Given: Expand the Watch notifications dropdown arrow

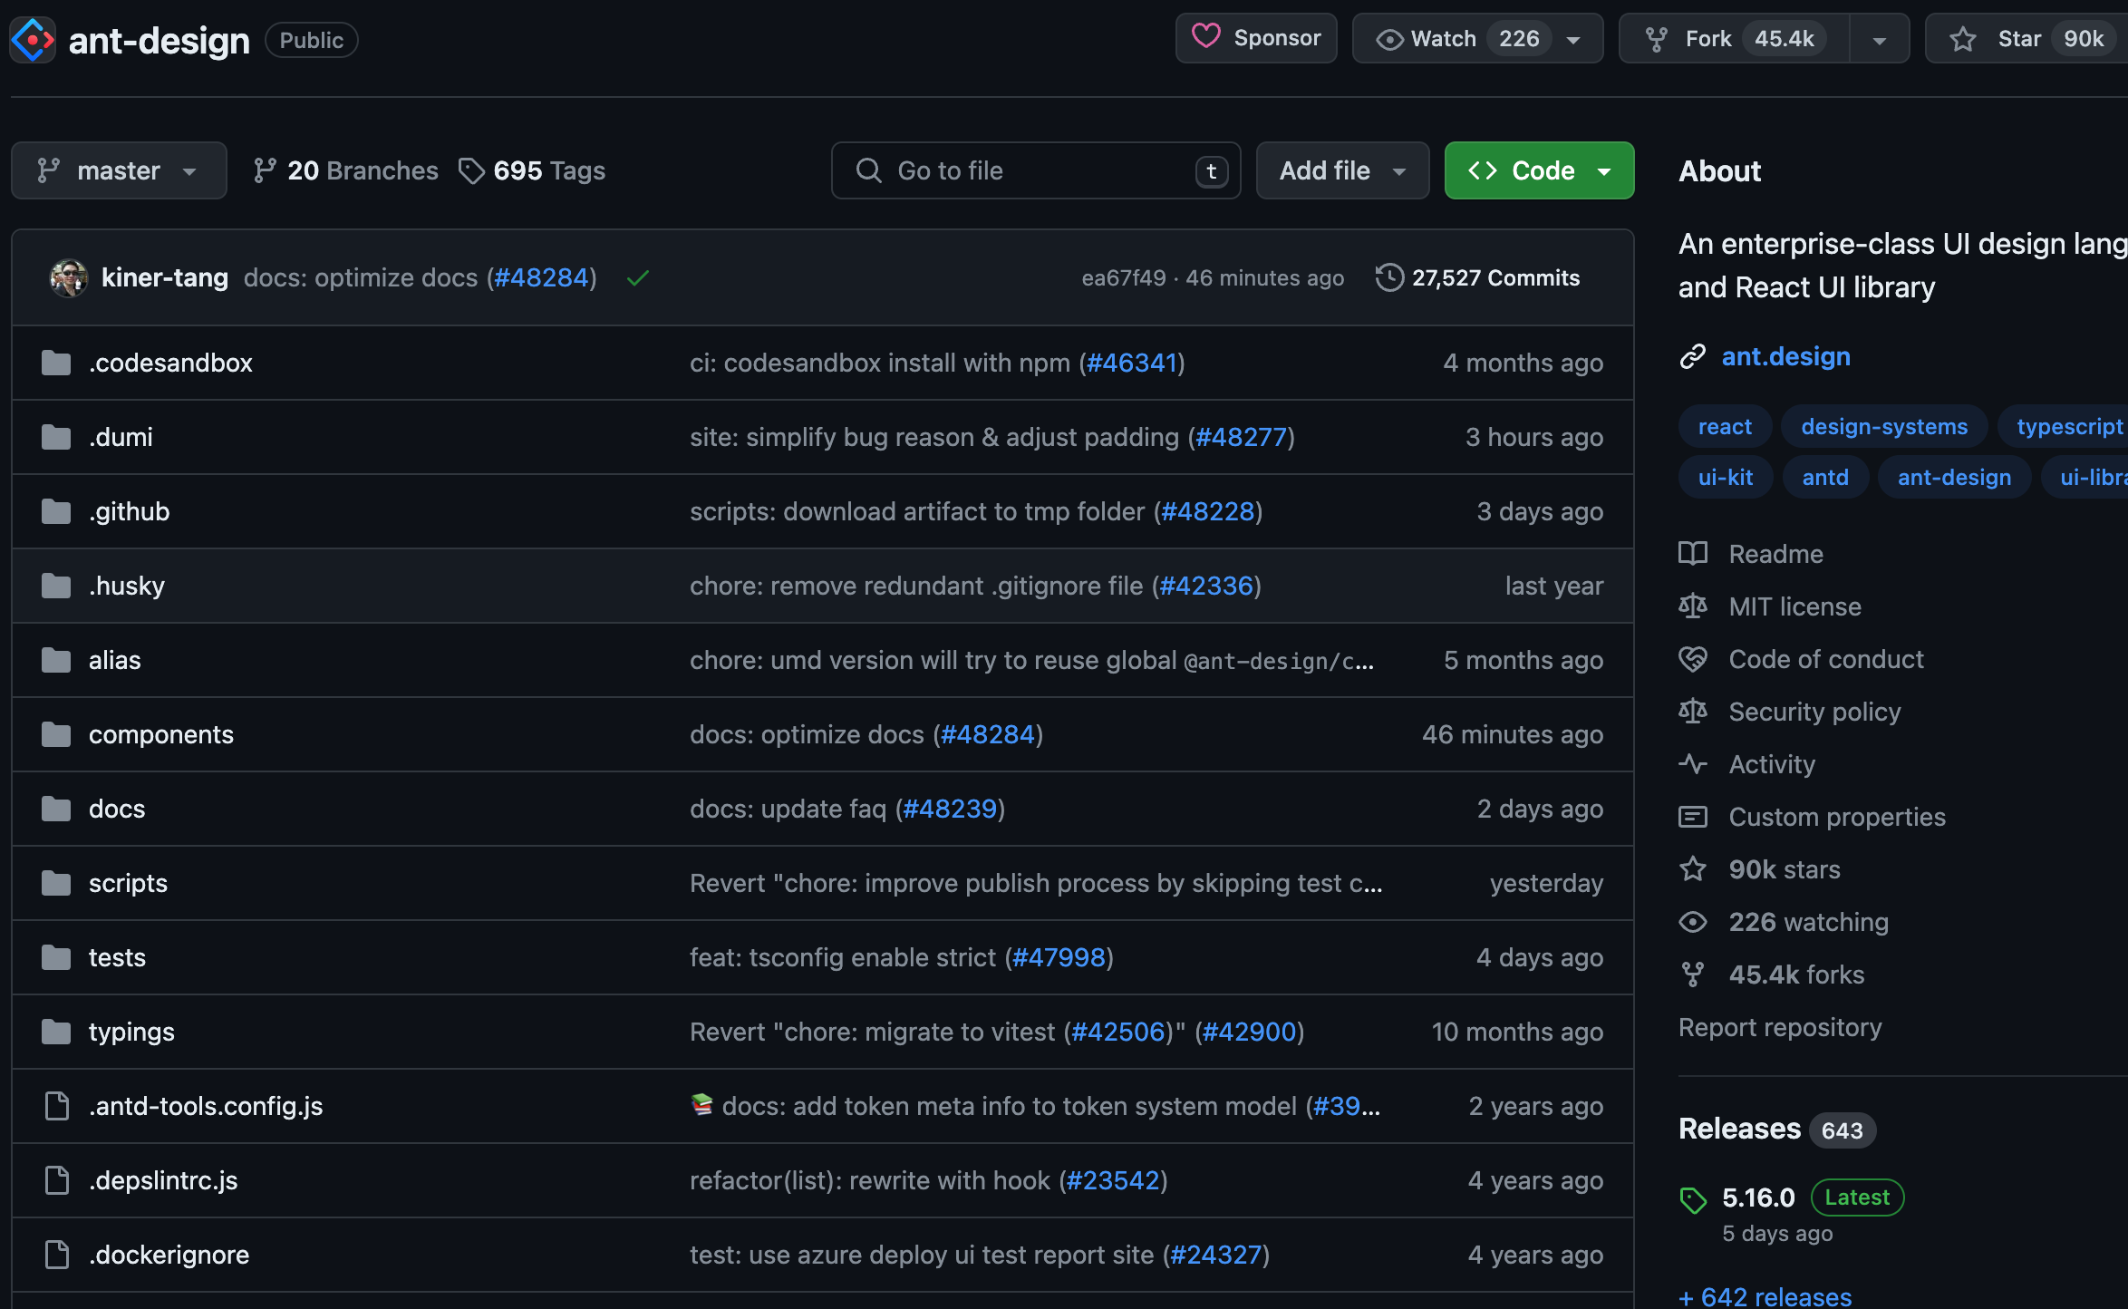Looking at the screenshot, I should tap(1574, 40).
